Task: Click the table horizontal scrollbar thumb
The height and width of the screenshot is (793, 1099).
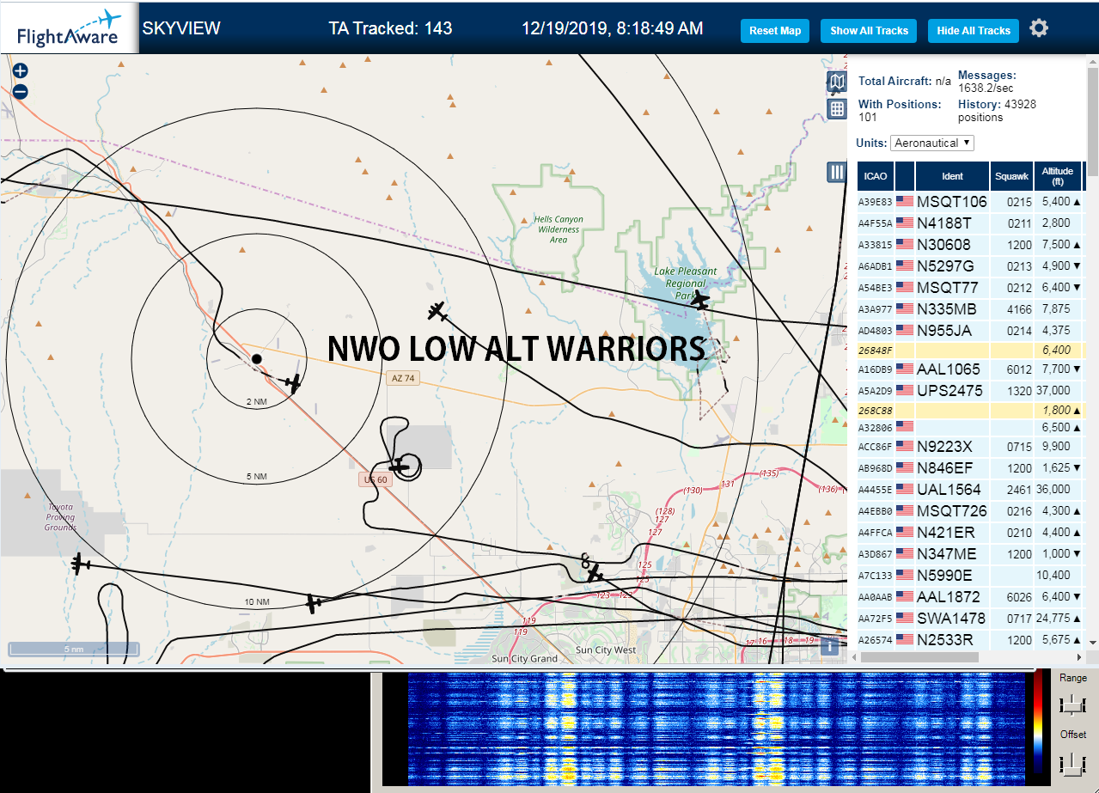Action: (x=919, y=657)
